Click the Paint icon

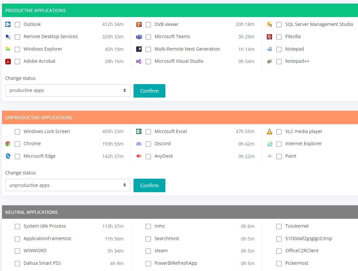[269, 156]
